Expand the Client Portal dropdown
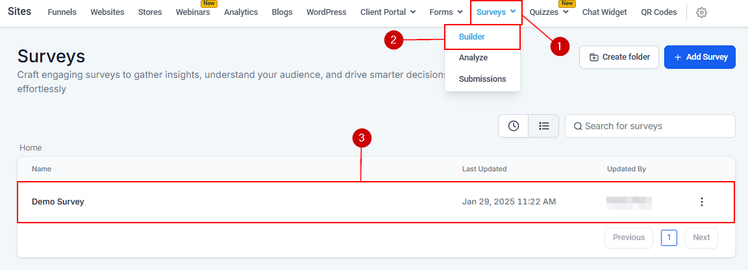 (x=388, y=12)
